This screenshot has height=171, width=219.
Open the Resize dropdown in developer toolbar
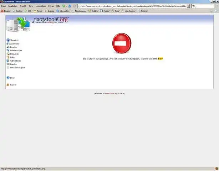(x=105, y=11)
